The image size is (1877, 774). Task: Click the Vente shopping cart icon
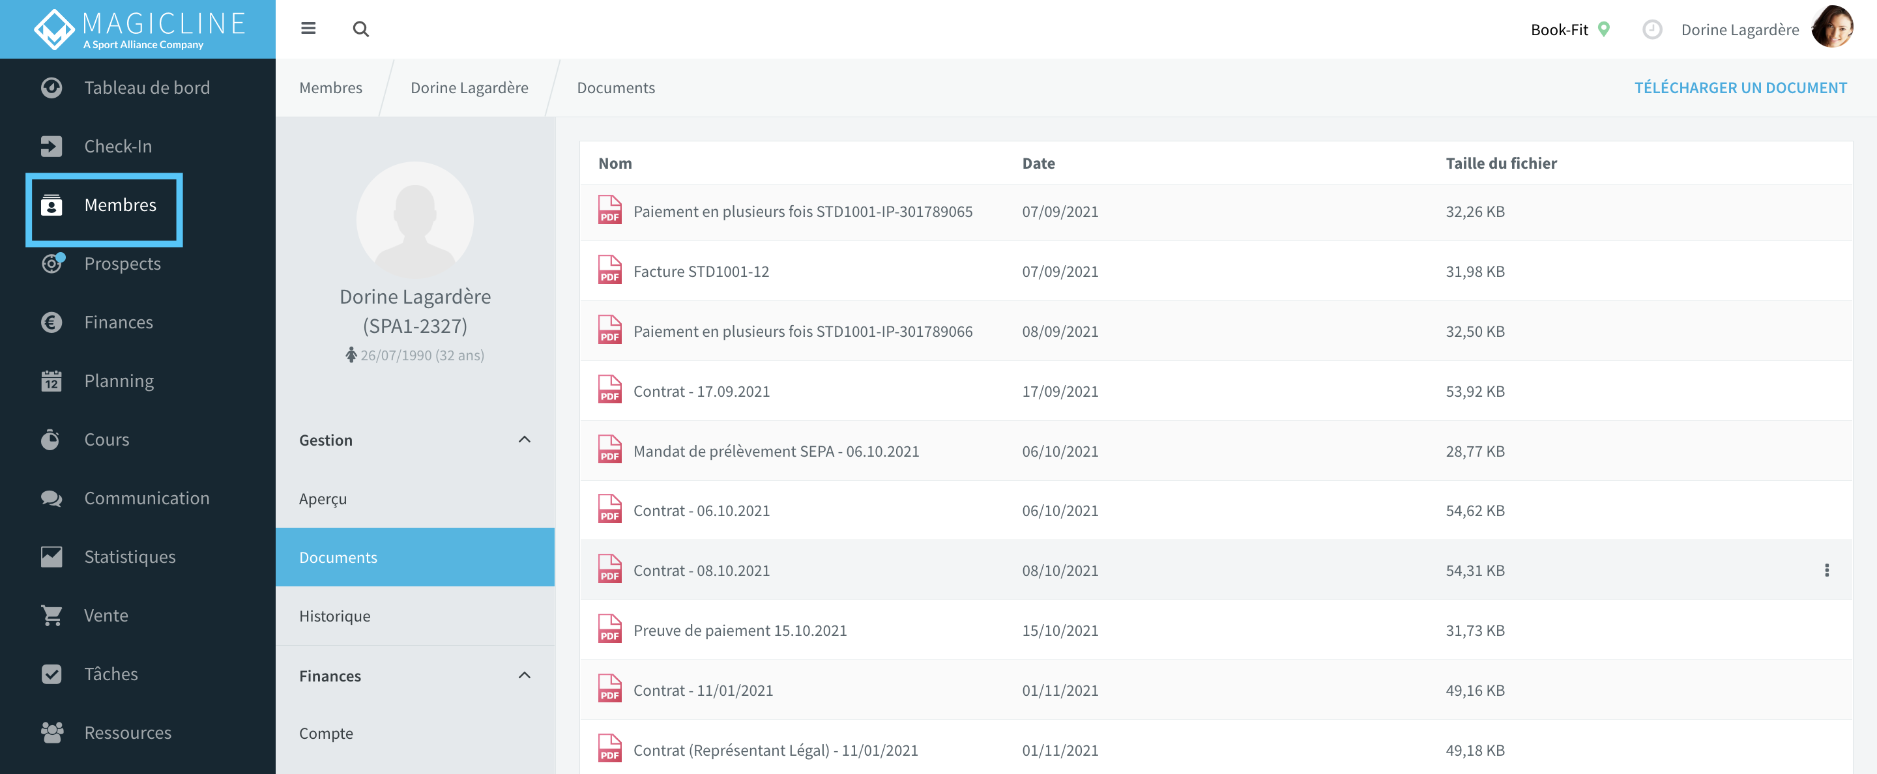51,615
